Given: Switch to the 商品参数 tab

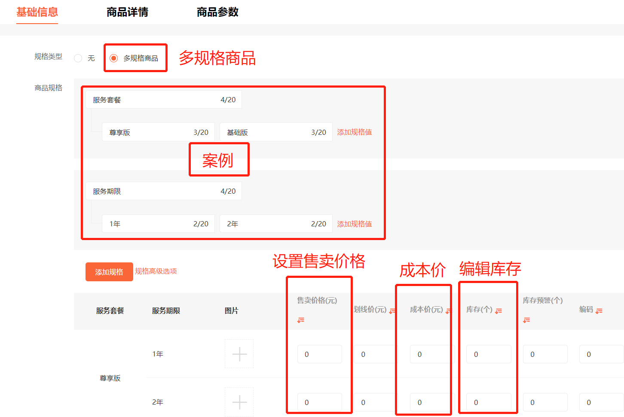Looking at the screenshot, I should [217, 12].
